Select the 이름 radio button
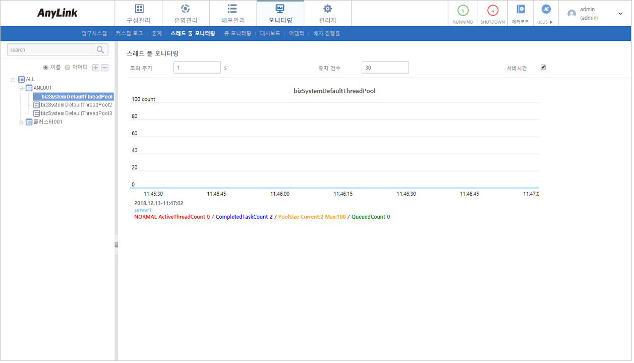Image resolution: width=634 pixels, height=363 pixels. tap(46, 67)
